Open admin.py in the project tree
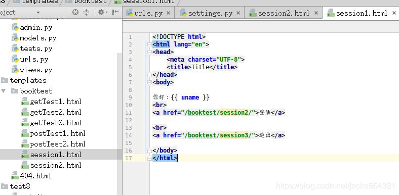The width and height of the screenshot is (399, 195). coord(36,27)
